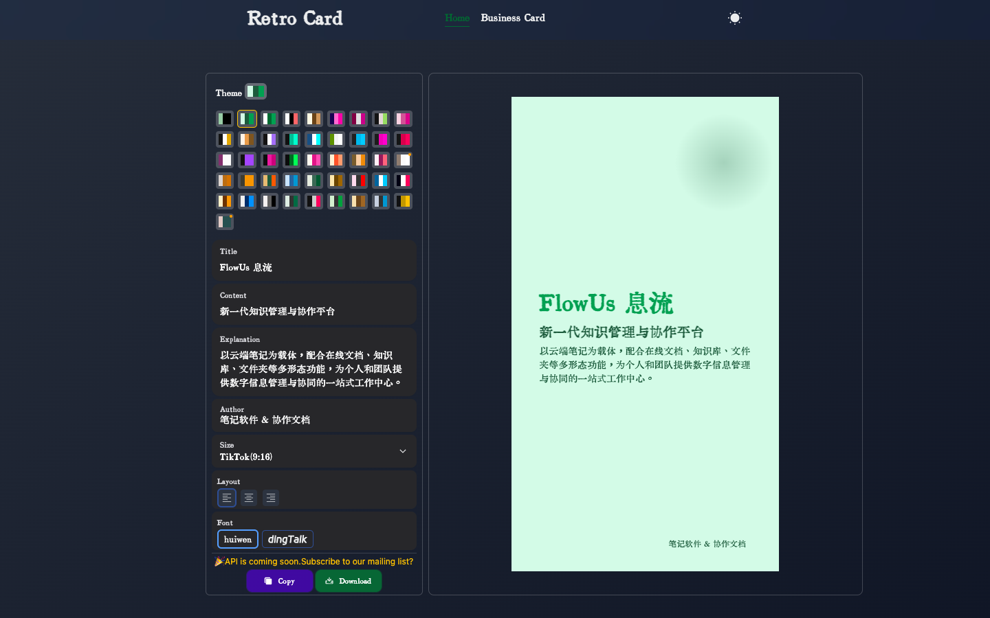The width and height of the screenshot is (990, 618).
Task: Toggle light mode with the sun icon
Action: click(735, 18)
